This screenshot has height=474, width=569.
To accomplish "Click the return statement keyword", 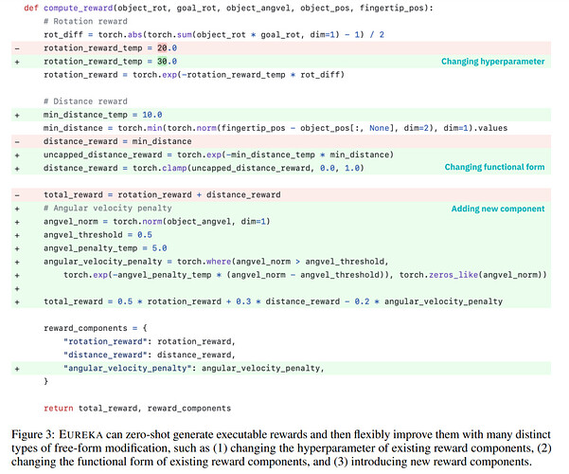I will tap(59, 409).
